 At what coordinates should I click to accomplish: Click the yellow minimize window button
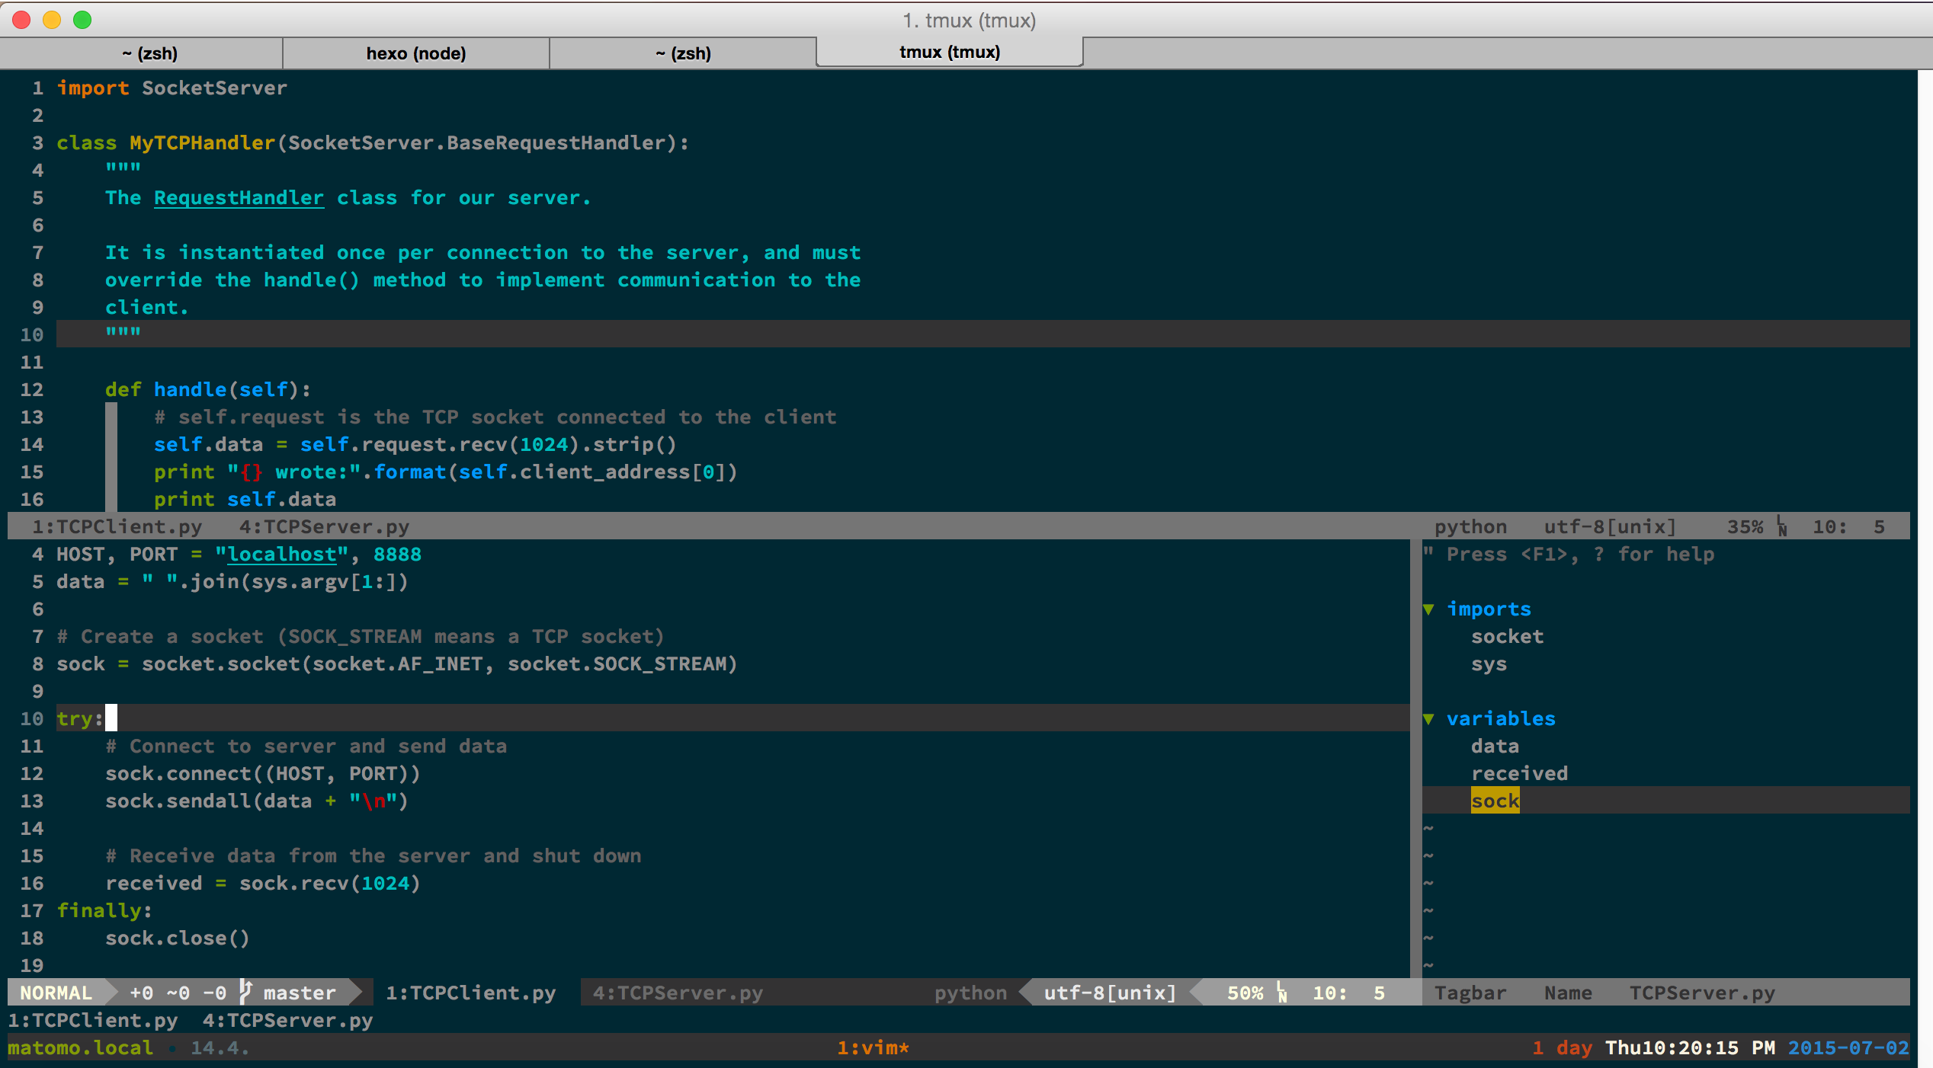pyautogui.click(x=52, y=20)
